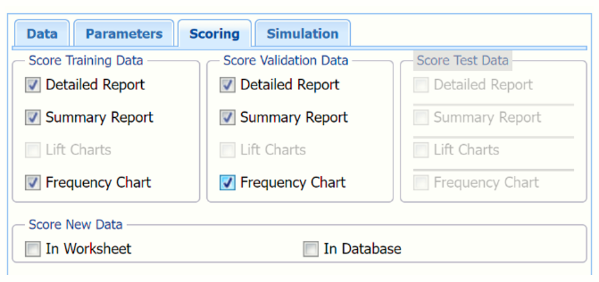Screen dimensions: 599x282
Task: Disable Frequency Chart for Score Training Data
Action: pyautogui.click(x=33, y=183)
